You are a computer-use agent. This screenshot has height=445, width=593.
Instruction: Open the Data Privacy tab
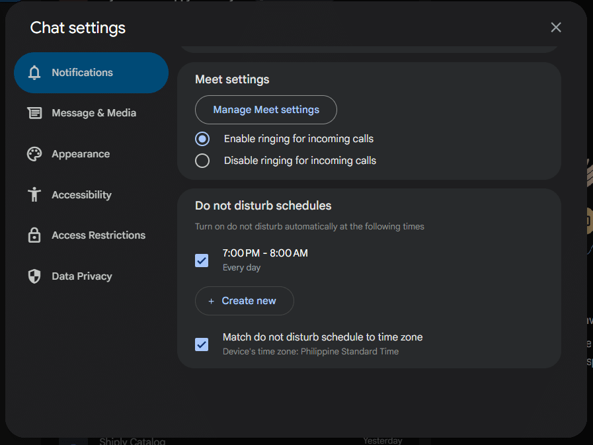(91, 276)
